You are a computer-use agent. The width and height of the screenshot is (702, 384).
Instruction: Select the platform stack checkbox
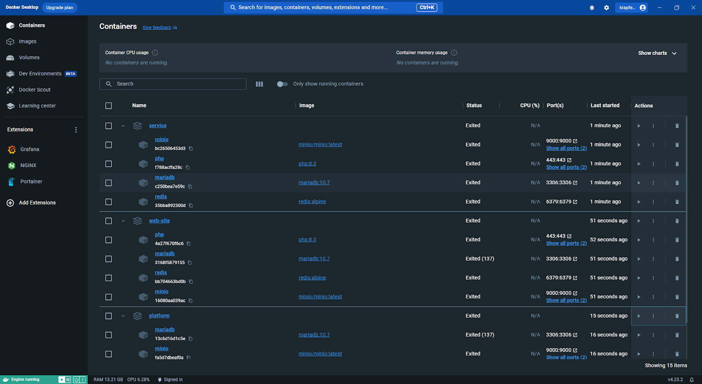click(x=108, y=316)
